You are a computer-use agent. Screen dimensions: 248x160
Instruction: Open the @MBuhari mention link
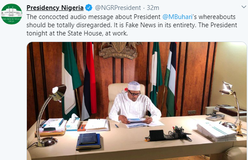pyautogui.click(x=177, y=17)
